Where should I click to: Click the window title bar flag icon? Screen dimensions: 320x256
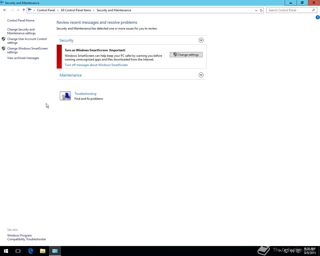2,3
